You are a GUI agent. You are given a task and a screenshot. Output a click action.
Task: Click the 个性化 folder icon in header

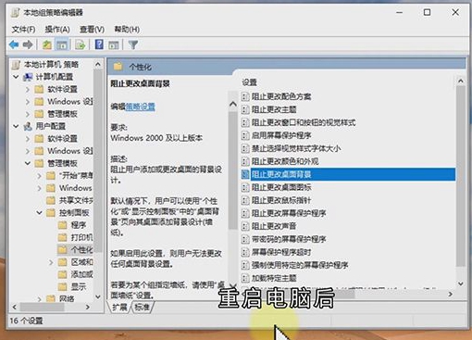coord(118,67)
